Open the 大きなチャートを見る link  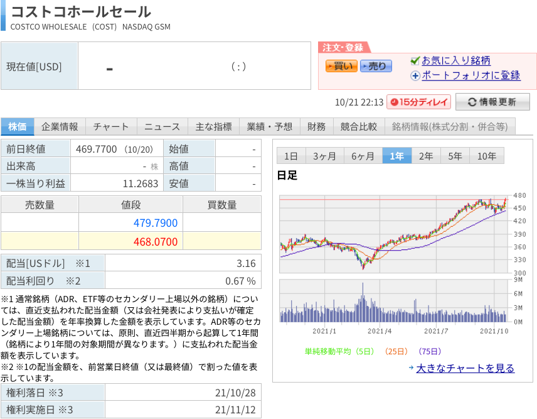coord(465,368)
